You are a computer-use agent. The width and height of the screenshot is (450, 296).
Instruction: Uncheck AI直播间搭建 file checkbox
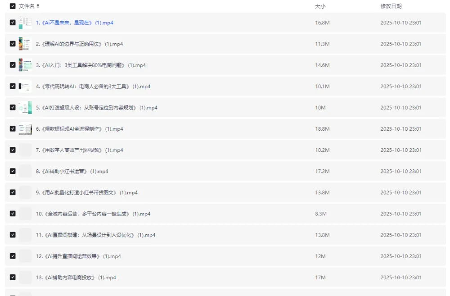click(13, 235)
